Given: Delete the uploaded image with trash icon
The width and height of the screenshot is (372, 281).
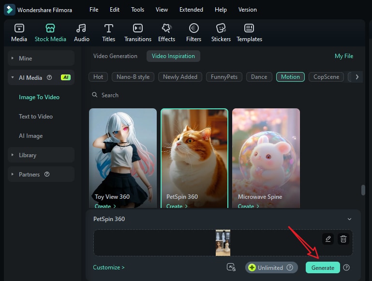Looking at the screenshot, I should [x=343, y=239].
